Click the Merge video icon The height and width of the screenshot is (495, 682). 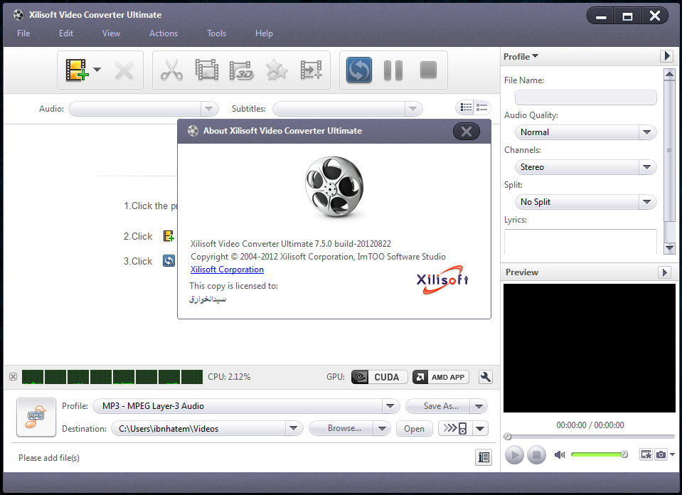(311, 70)
